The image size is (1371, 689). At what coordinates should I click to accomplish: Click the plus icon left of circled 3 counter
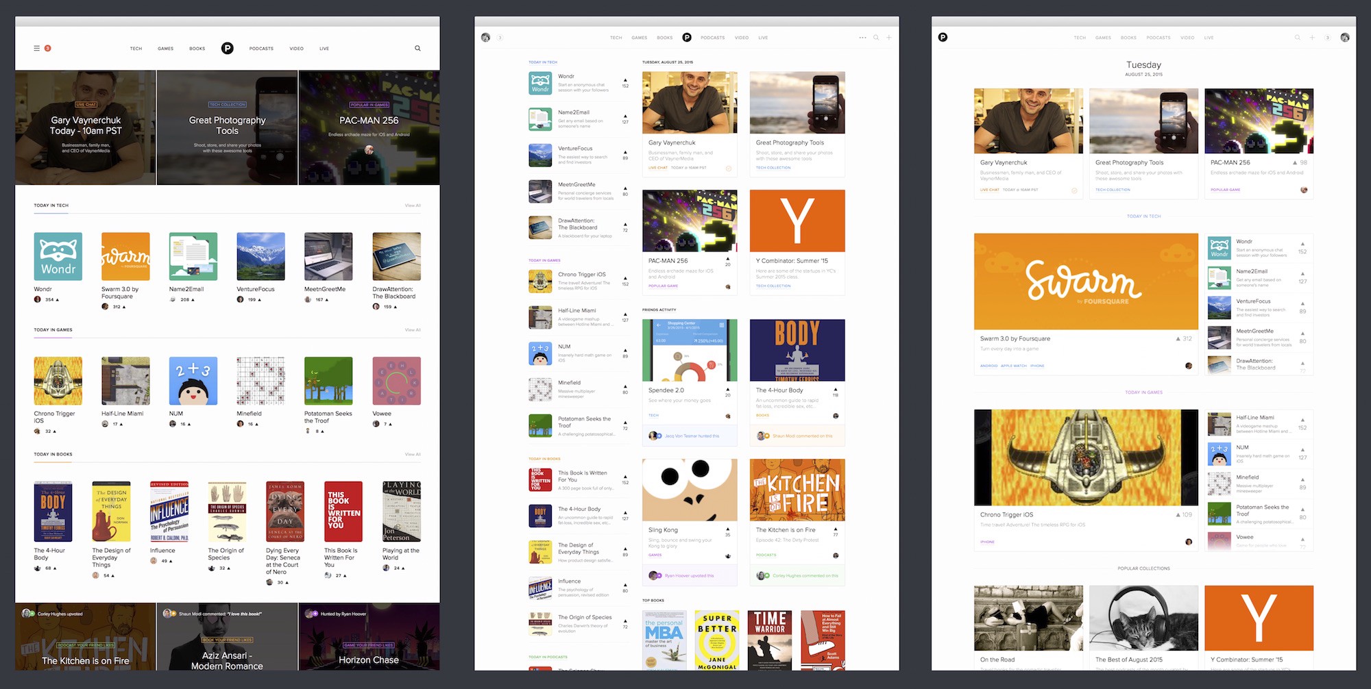pos(1312,38)
